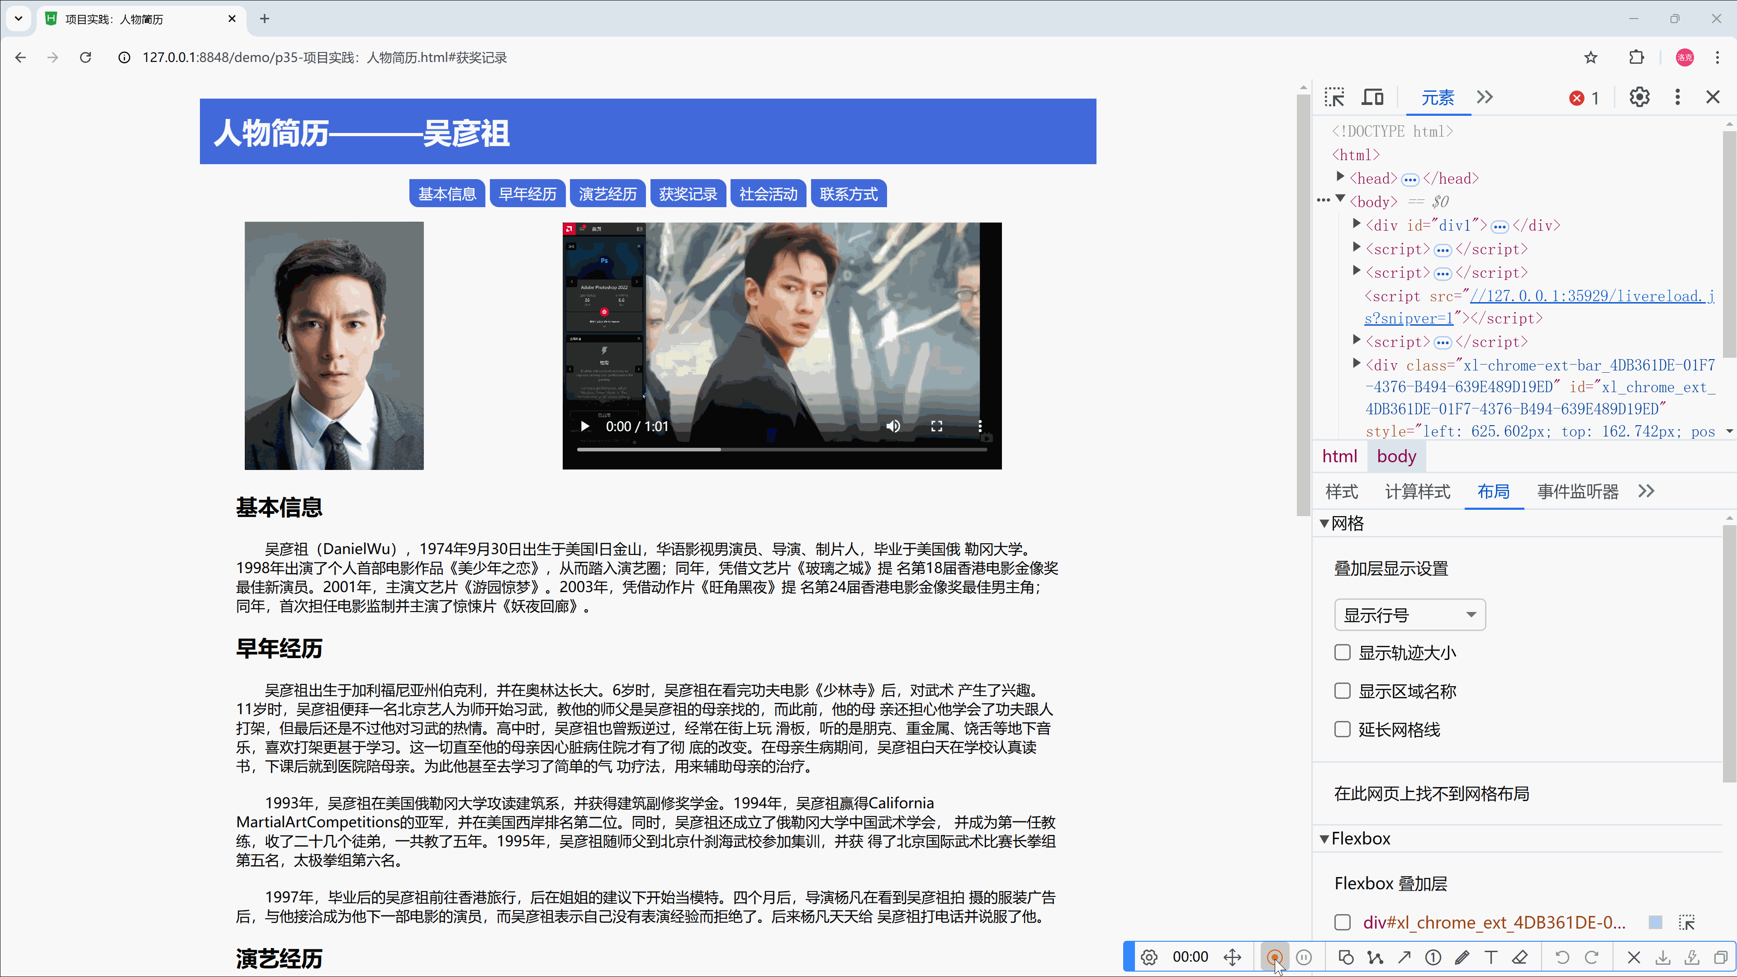Viewport: 1737px width, 977px height.
Task: Expand the head element node
Action: coord(1340,177)
